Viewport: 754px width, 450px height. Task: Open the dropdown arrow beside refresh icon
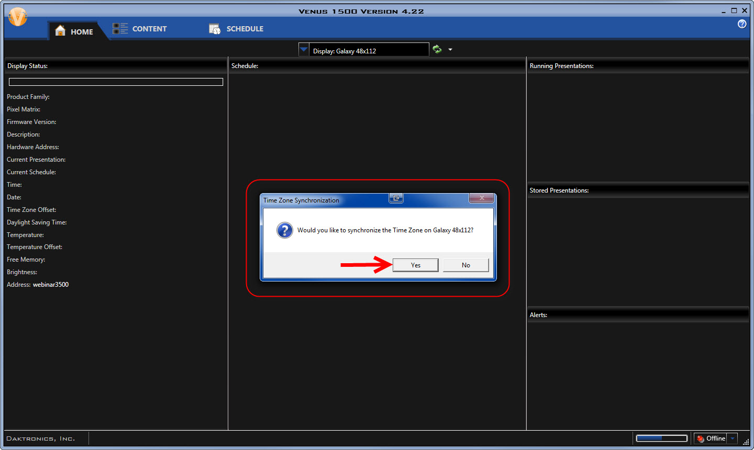tap(450, 50)
